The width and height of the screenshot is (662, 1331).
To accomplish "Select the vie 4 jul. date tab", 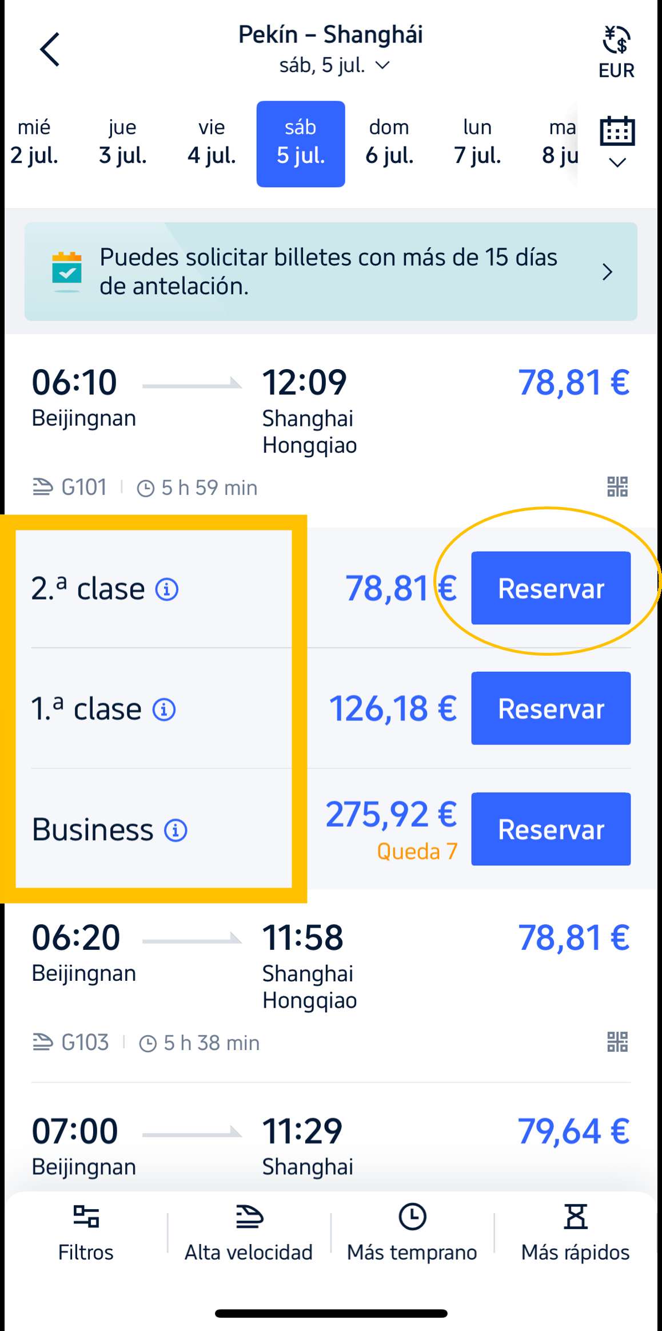I will 212,143.
